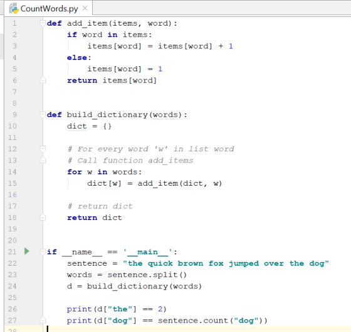Viewport: 351px width, 332px height.
Task: Click 'words = sentence.split()' line
Action: (x=127, y=275)
